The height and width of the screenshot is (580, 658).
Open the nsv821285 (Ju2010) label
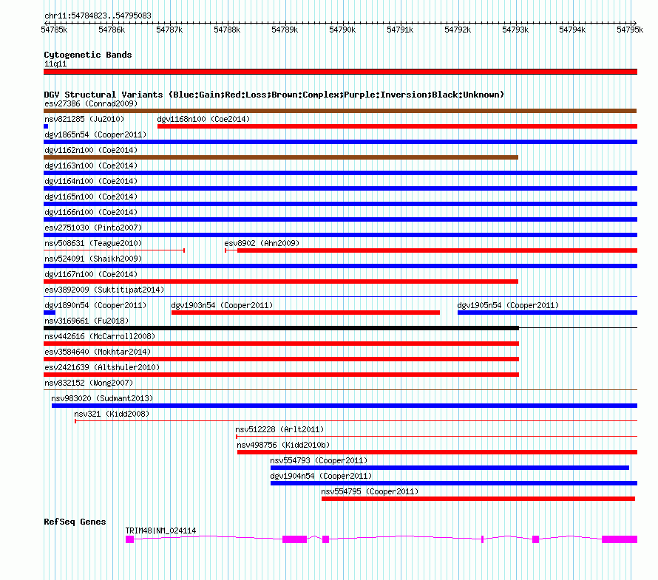click(x=84, y=119)
